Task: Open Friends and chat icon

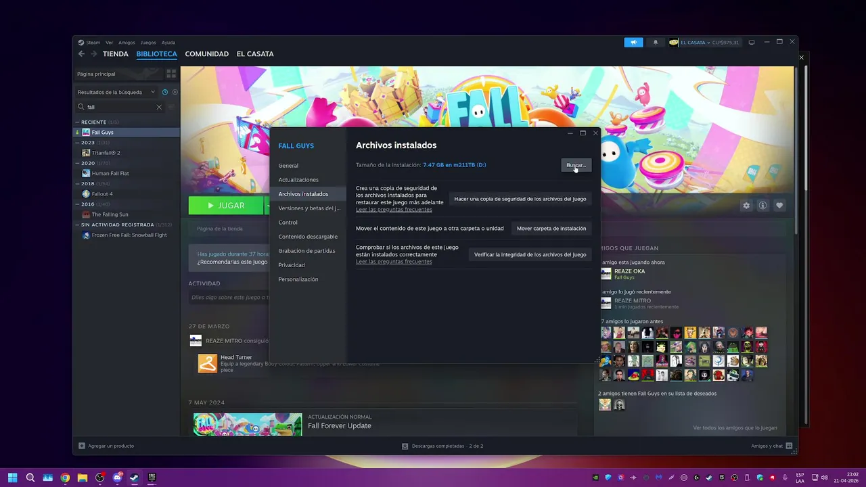Action: pyautogui.click(x=789, y=446)
